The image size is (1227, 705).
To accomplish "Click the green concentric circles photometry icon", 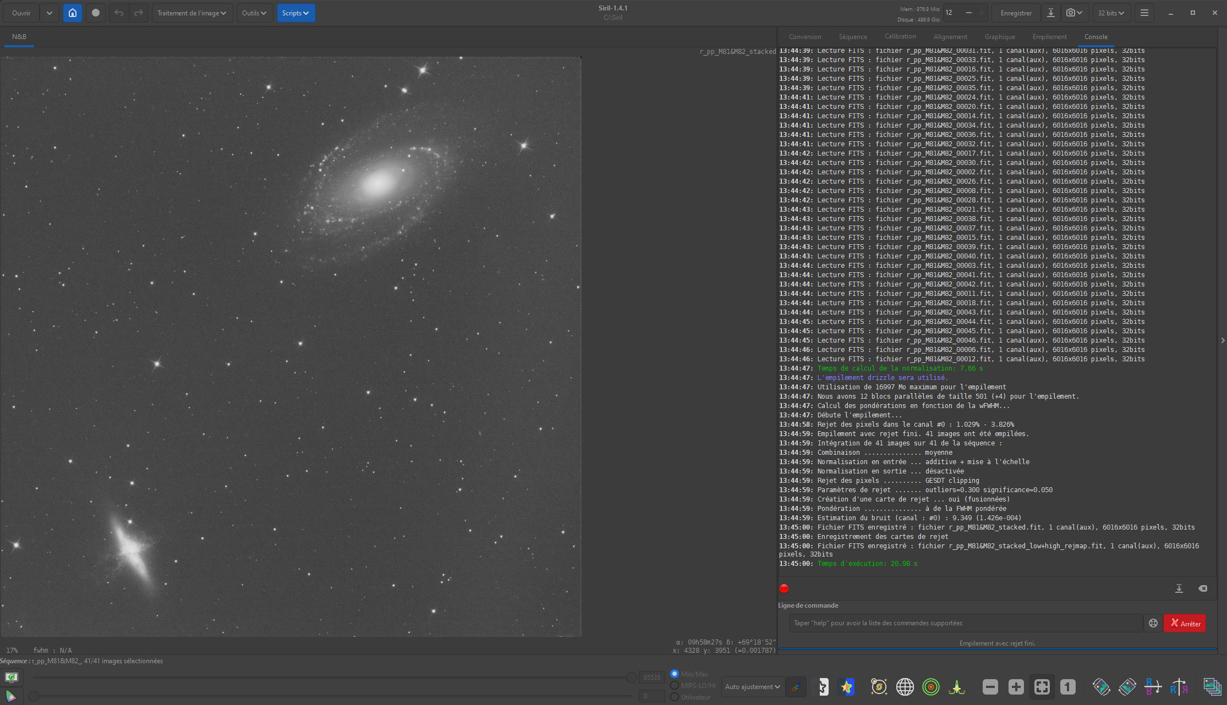I will coord(931,686).
